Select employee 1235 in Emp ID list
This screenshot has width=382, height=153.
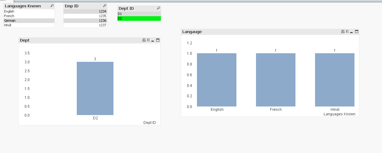(85, 16)
